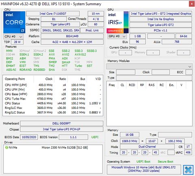
Task: Click the Mode Dual-Channel field
Action: click(x=147, y=147)
